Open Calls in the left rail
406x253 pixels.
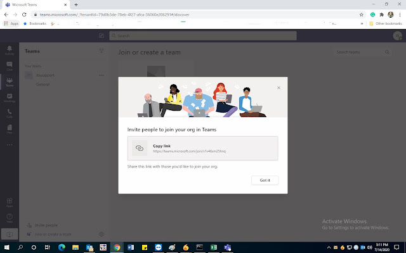(10, 113)
